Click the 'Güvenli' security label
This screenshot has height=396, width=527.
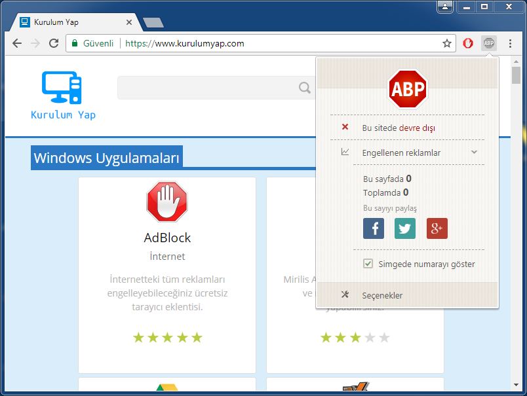(x=98, y=43)
